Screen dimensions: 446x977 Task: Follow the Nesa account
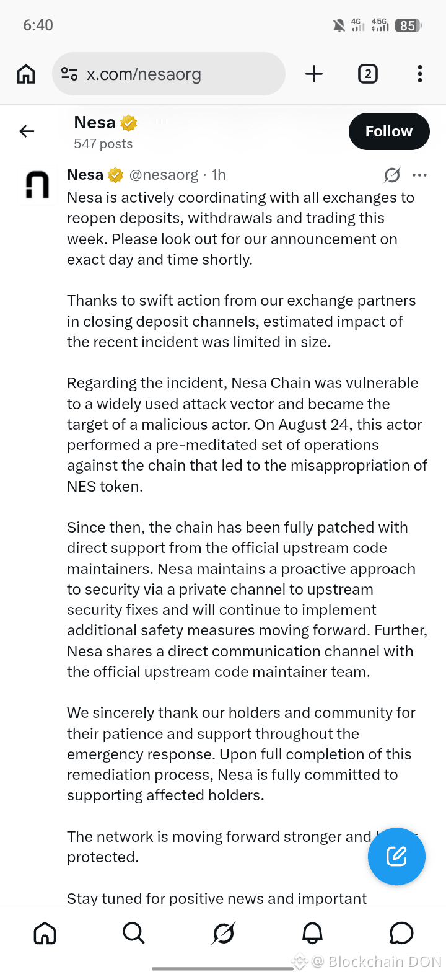(389, 131)
